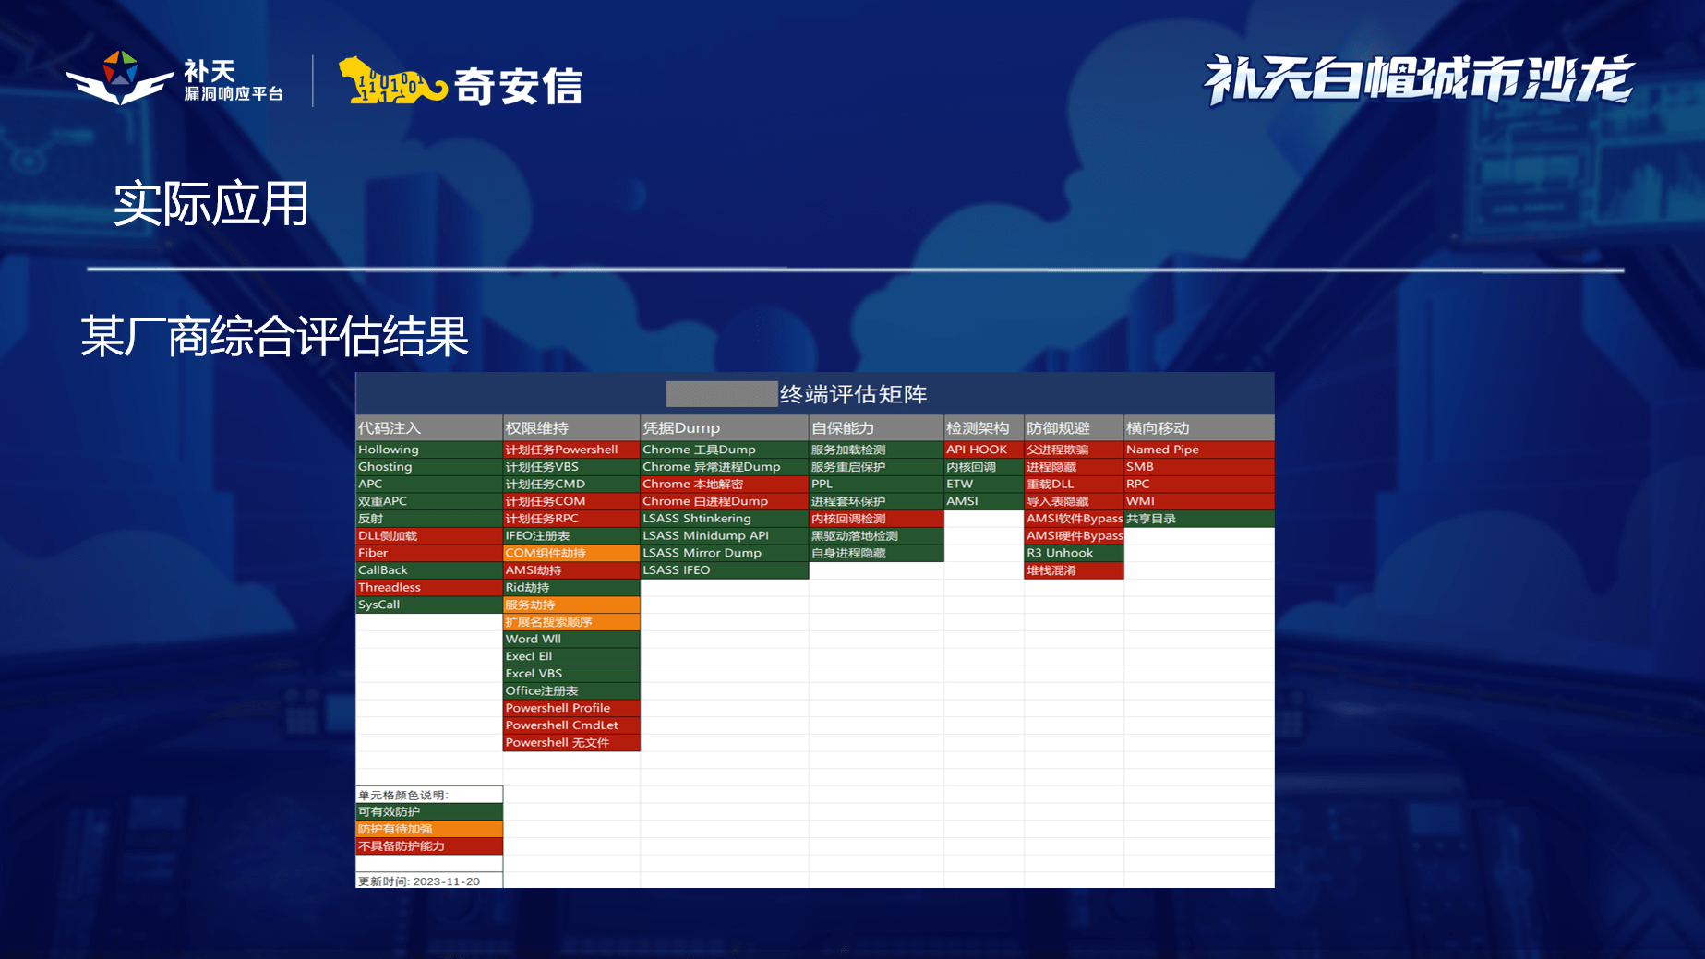Click the 补天白帽城市沙龙 title graphic
The image size is (1705, 959).
coord(1419,79)
